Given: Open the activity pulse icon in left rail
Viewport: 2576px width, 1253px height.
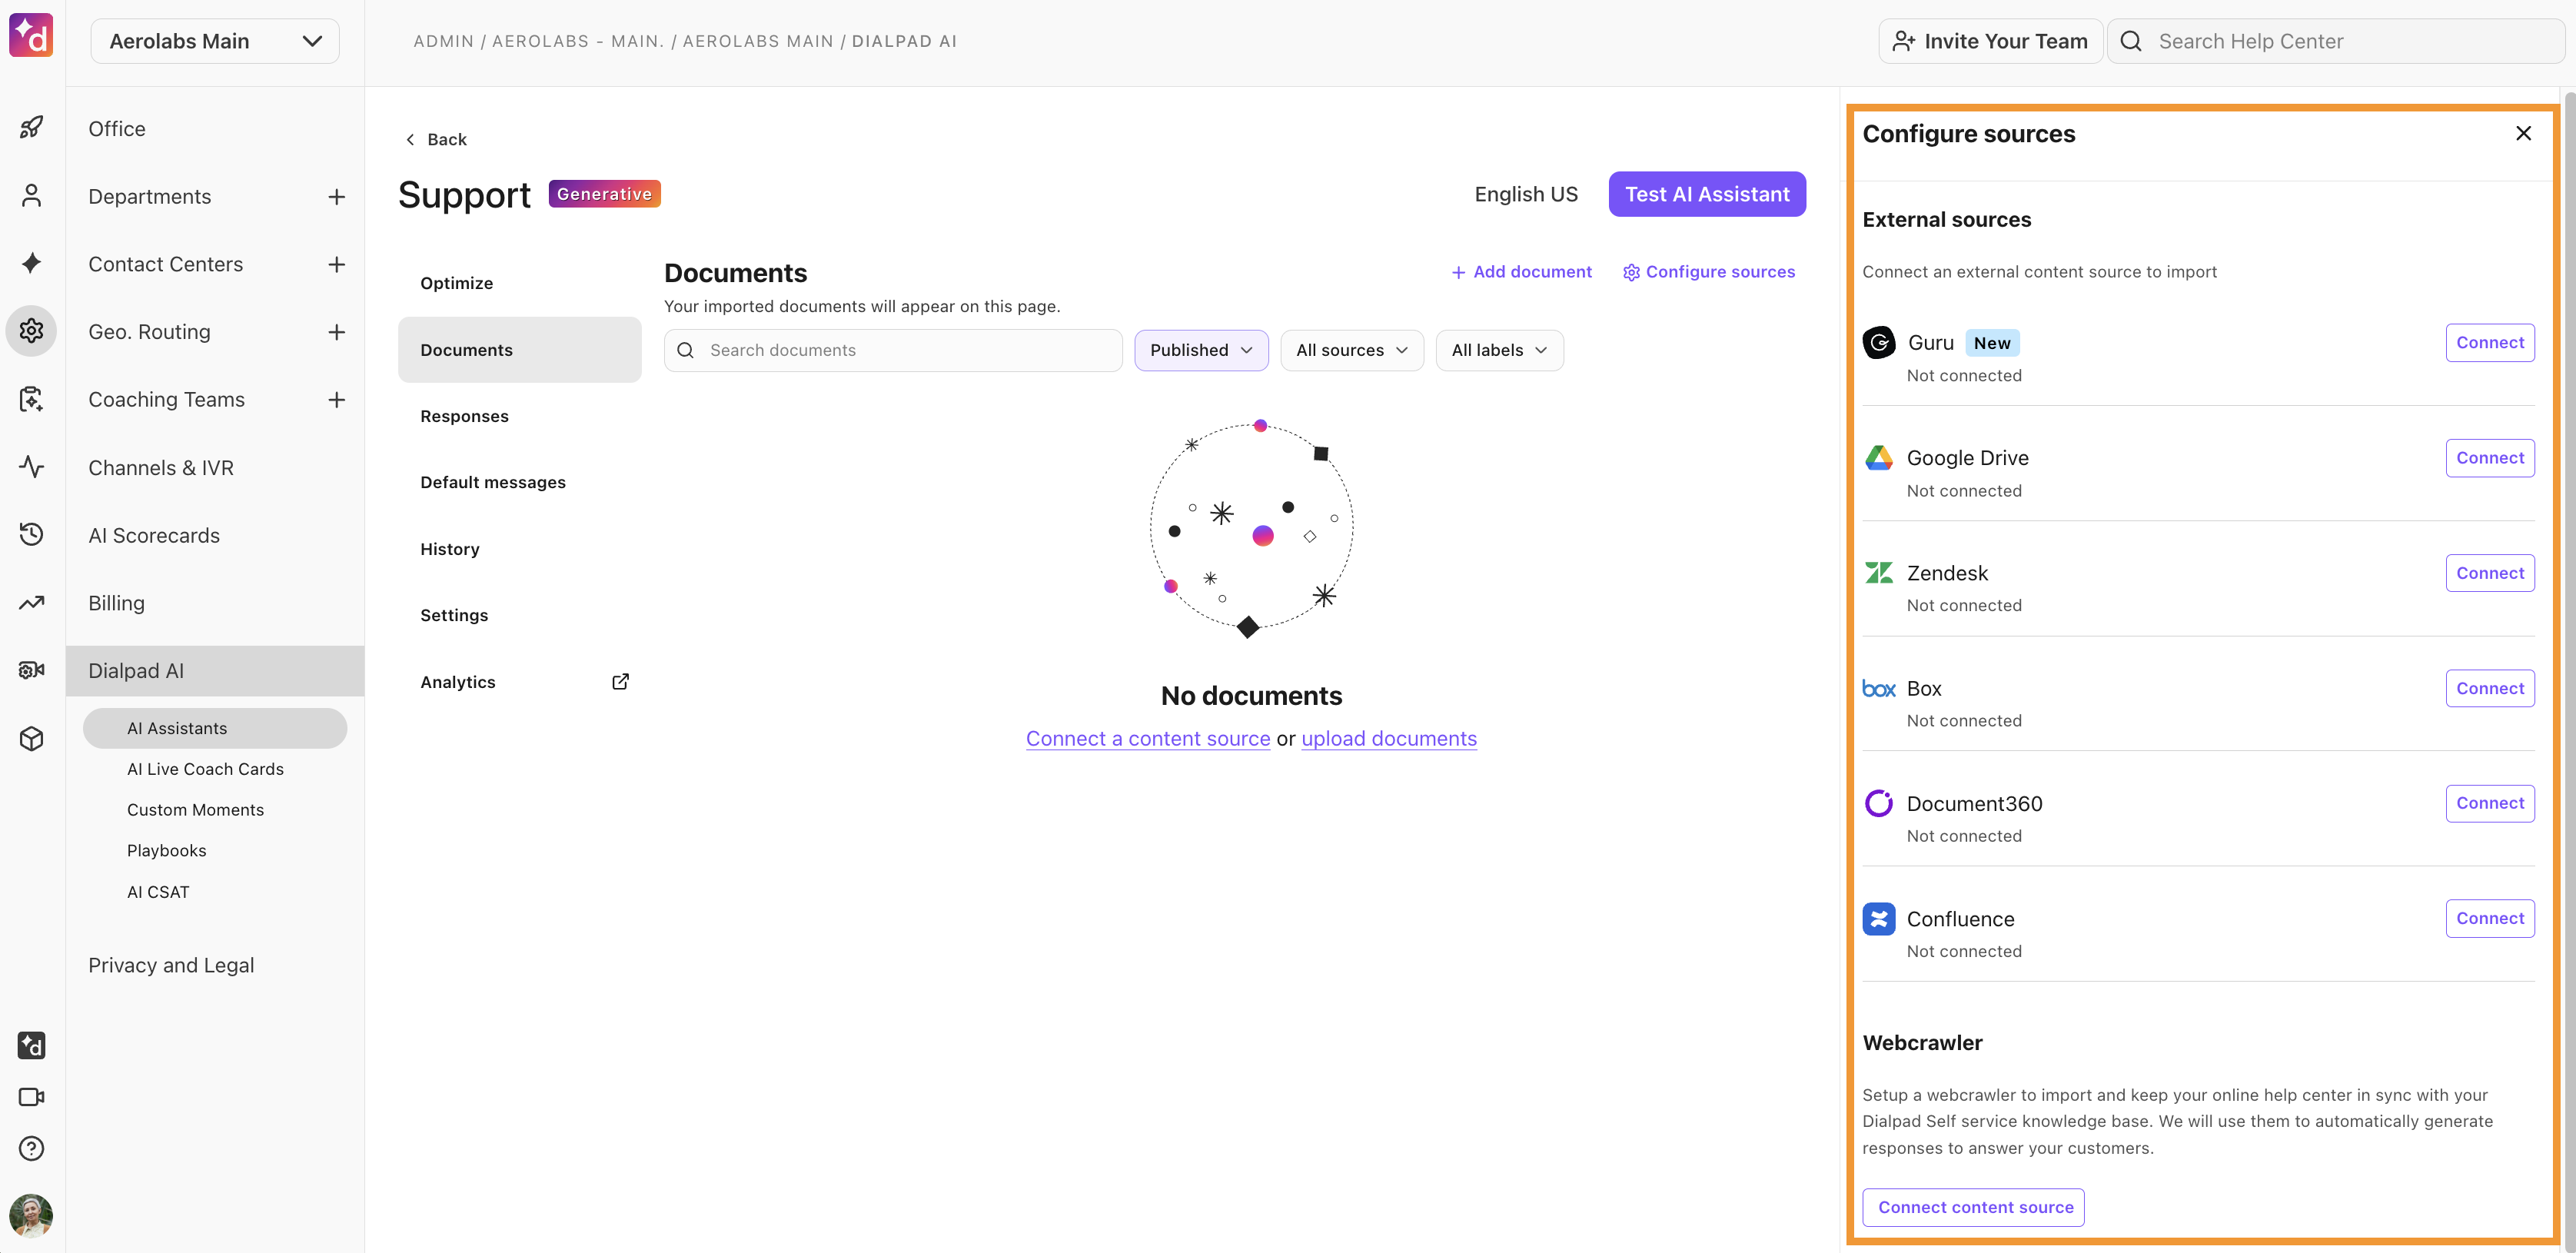Looking at the screenshot, I should click(31, 467).
